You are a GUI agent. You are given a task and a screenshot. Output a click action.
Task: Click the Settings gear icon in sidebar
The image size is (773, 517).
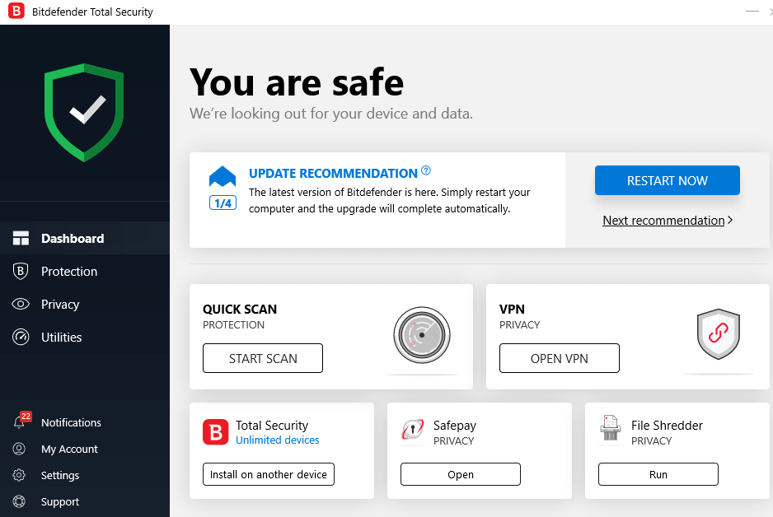[20, 475]
